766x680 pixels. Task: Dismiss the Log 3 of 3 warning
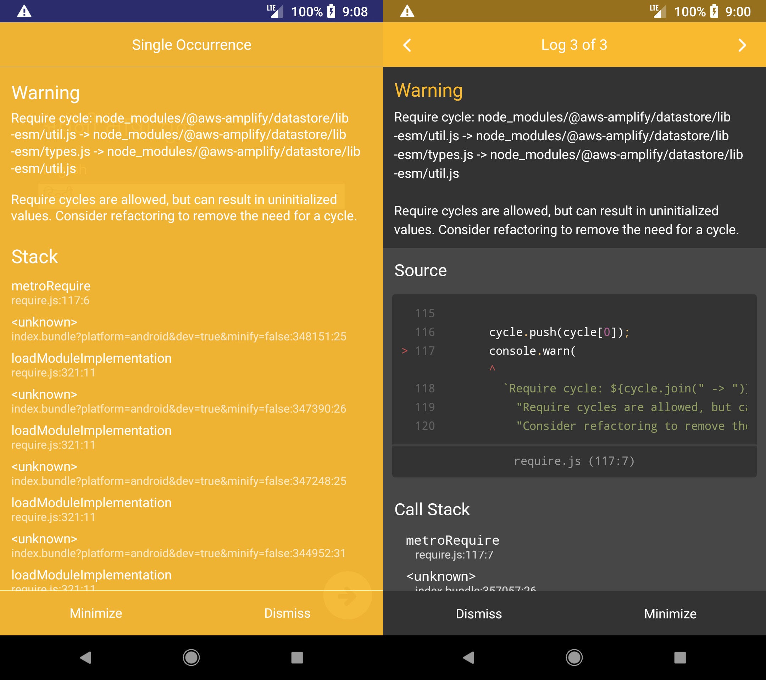pyautogui.click(x=479, y=614)
